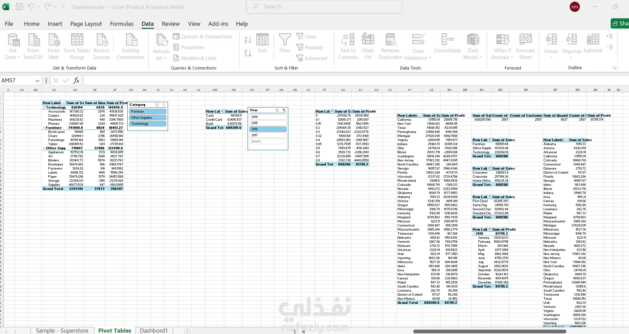
Task: Click the Ungroup outline icon
Action: (571, 40)
